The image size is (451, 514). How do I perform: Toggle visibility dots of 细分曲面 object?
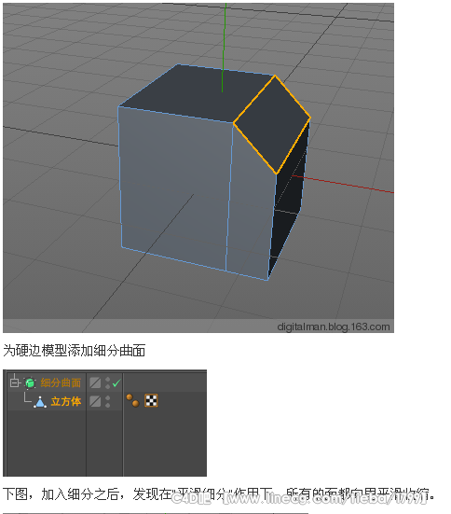pyautogui.click(x=108, y=382)
